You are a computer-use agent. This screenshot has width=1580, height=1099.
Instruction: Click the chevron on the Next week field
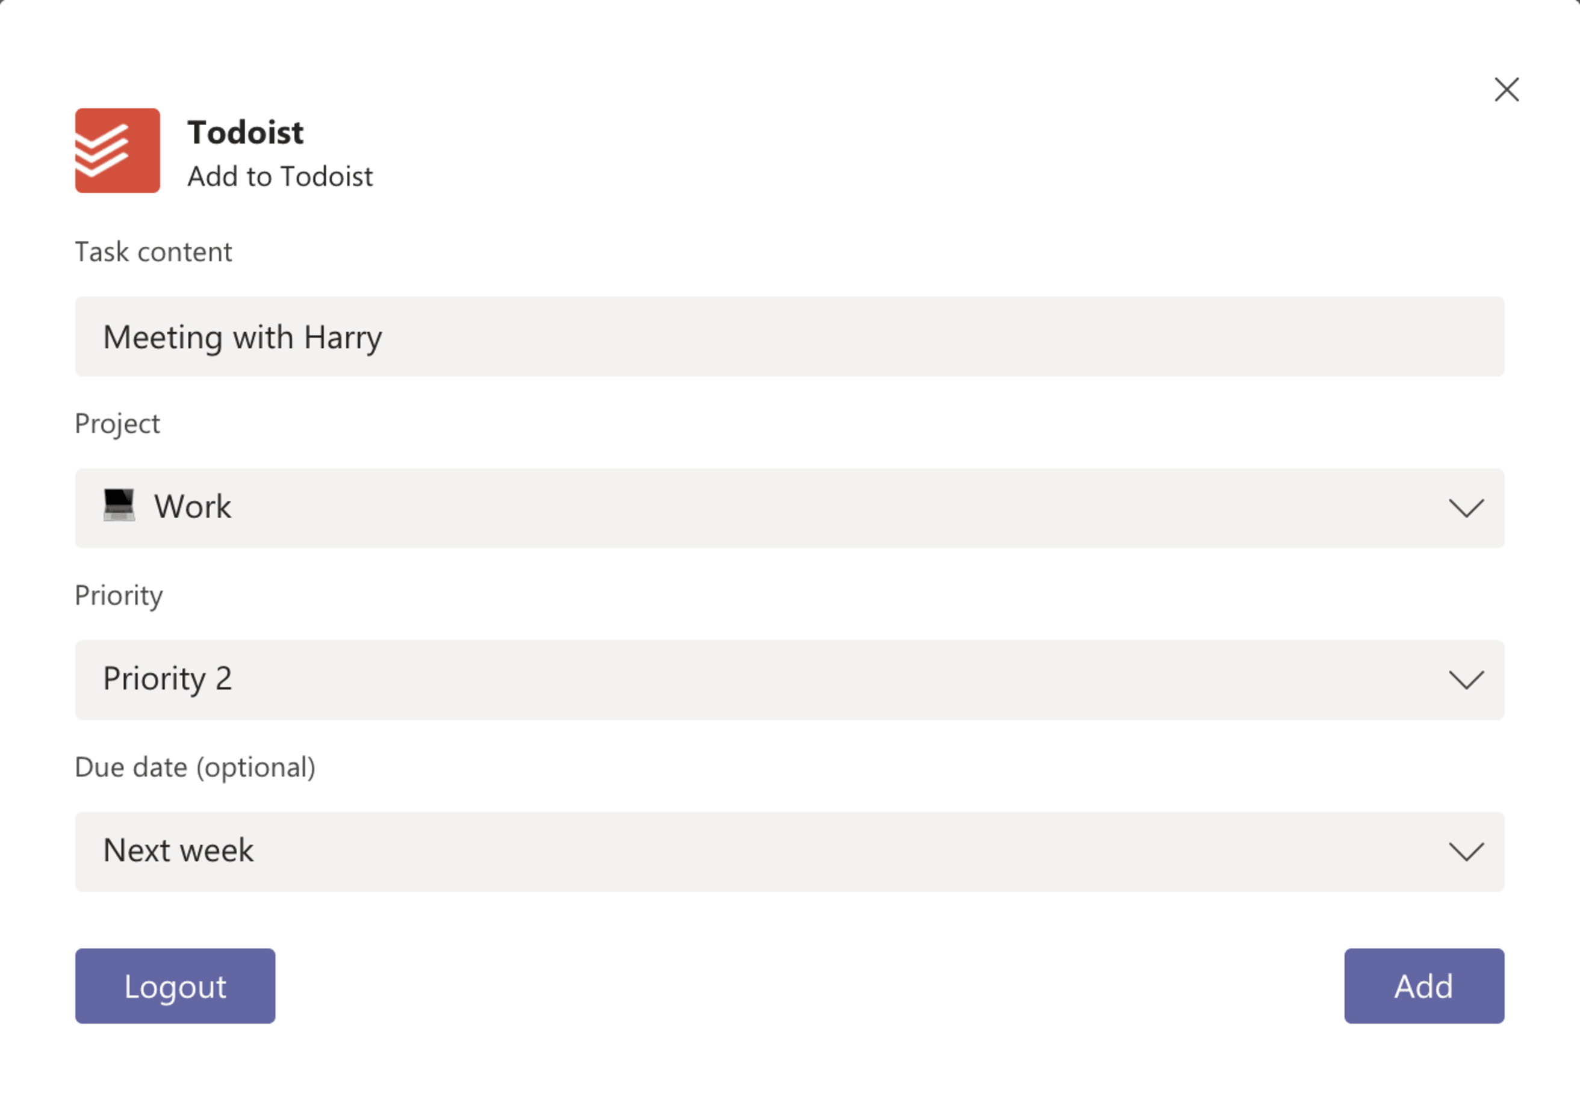coord(1467,852)
